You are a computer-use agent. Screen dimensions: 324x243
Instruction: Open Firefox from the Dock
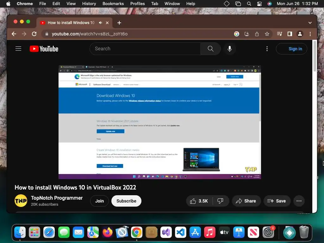(x=108, y=232)
